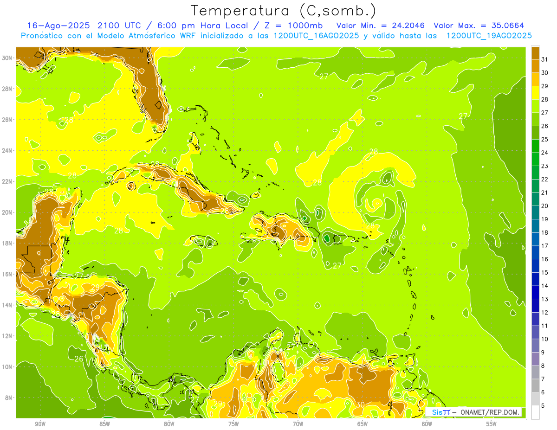Viewport: 557px width, 430px height.
Task: Click the 28N latitude axis label
Action: (7, 89)
